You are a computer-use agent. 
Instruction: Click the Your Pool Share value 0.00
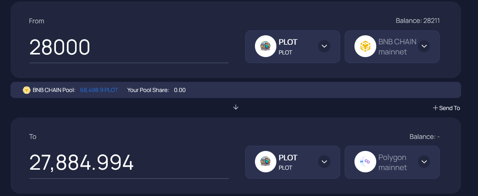pyautogui.click(x=180, y=90)
